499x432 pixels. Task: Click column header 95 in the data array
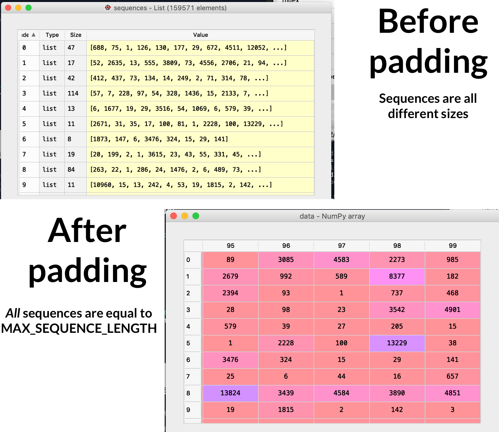click(230, 246)
